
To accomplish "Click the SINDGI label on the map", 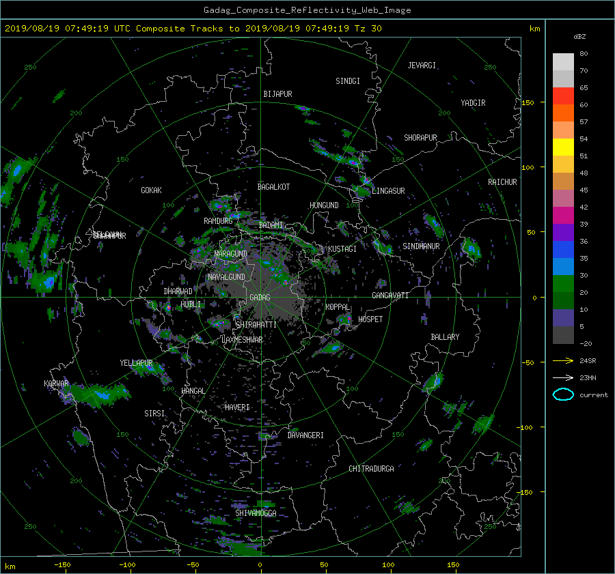I will (x=348, y=81).
